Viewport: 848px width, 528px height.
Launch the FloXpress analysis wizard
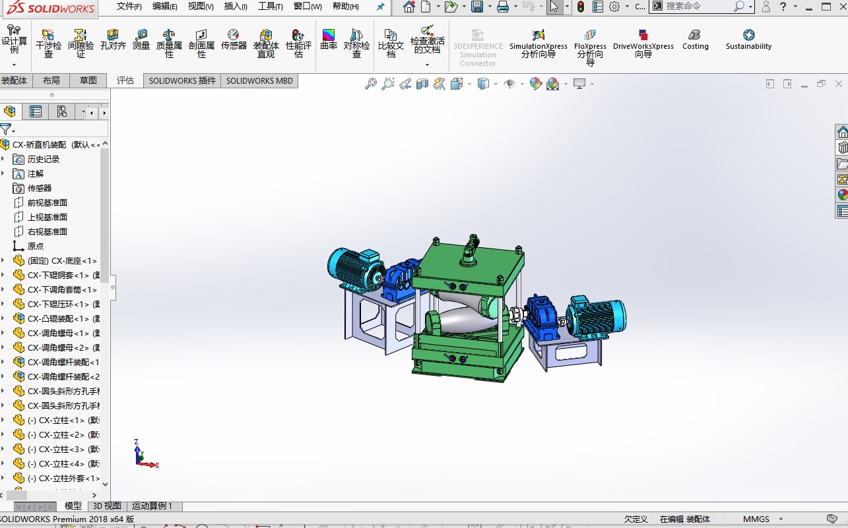[x=590, y=46]
